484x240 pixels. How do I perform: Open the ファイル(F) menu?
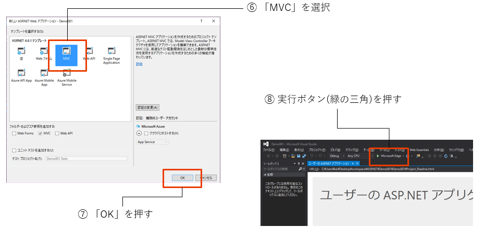click(x=268, y=150)
